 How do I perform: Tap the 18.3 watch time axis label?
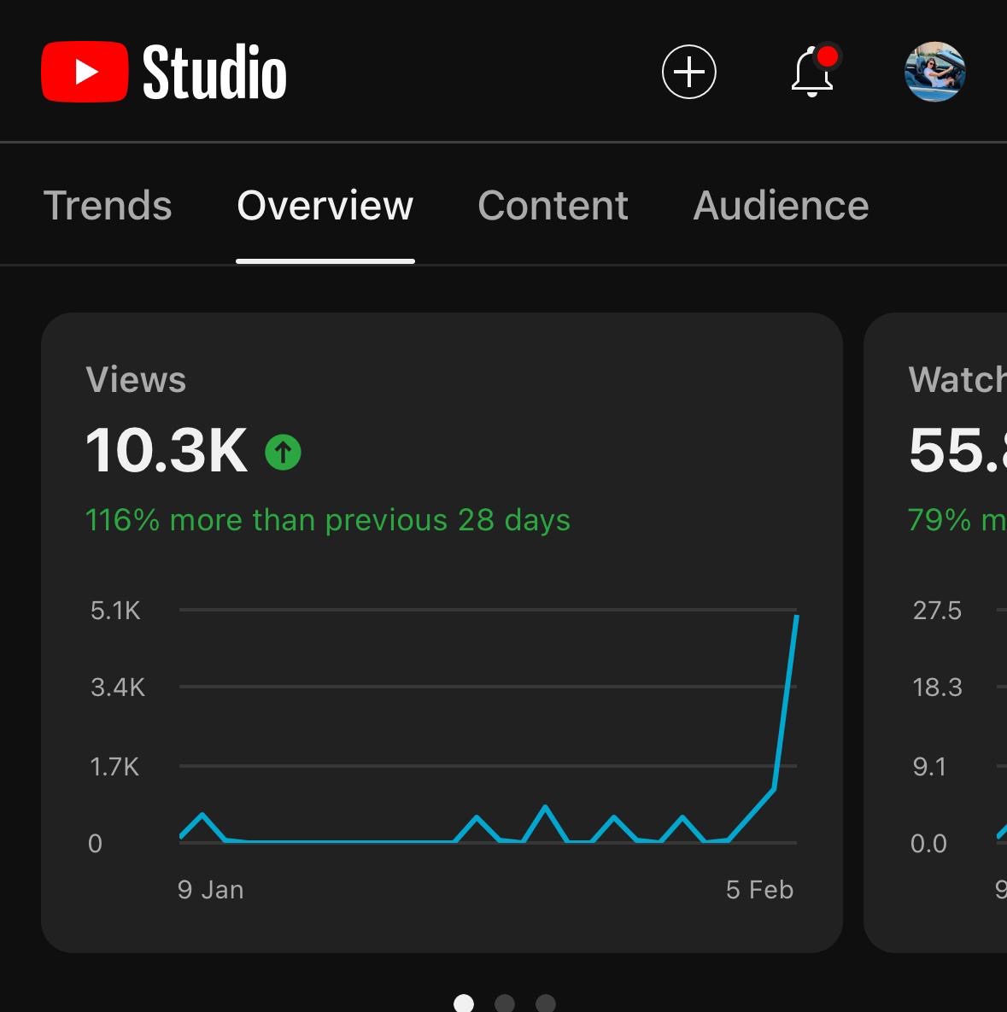click(x=937, y=687)
